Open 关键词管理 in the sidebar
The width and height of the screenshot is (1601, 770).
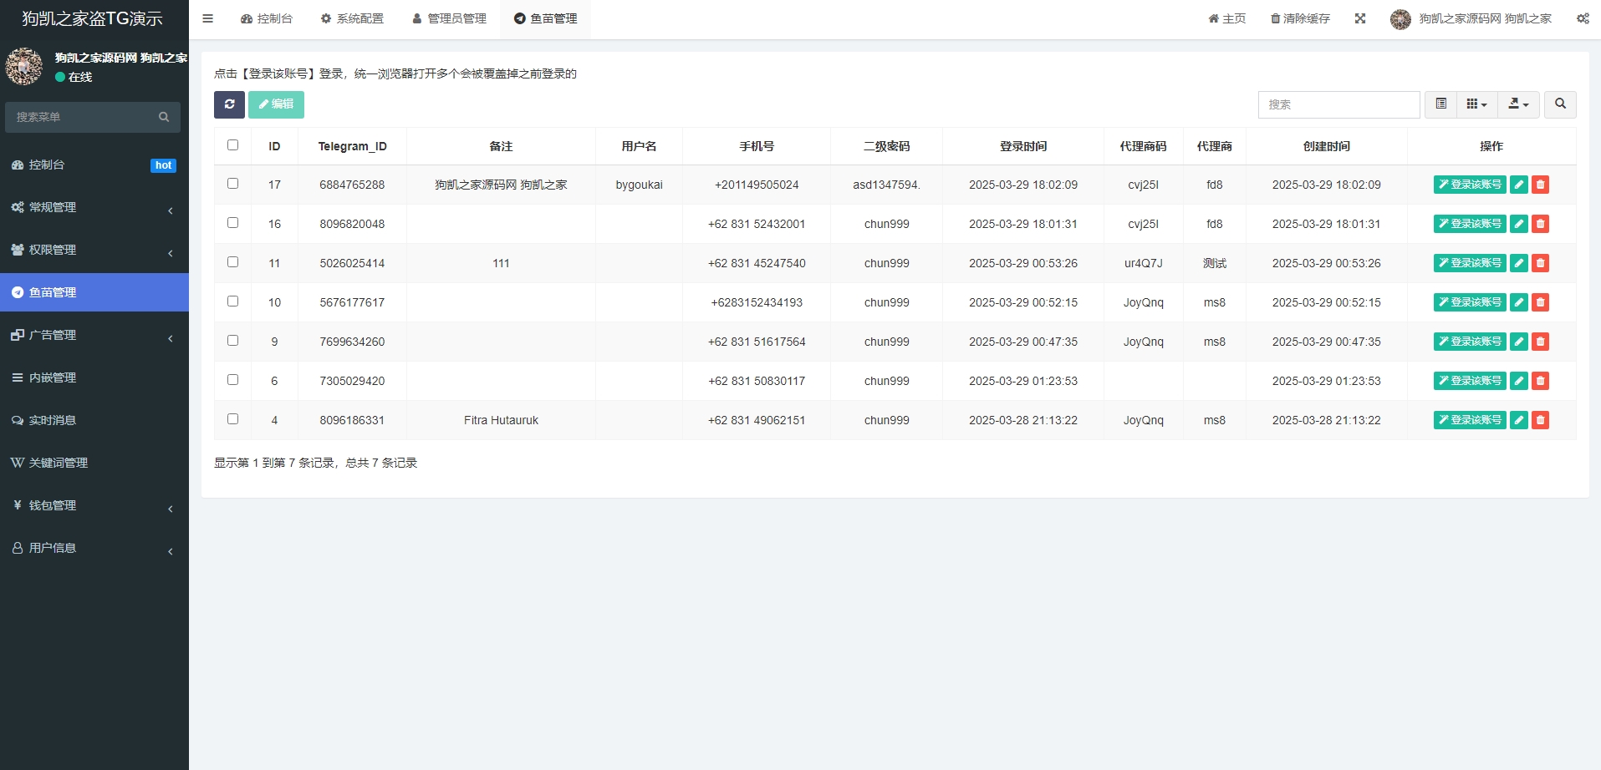(x=59, y=463)
